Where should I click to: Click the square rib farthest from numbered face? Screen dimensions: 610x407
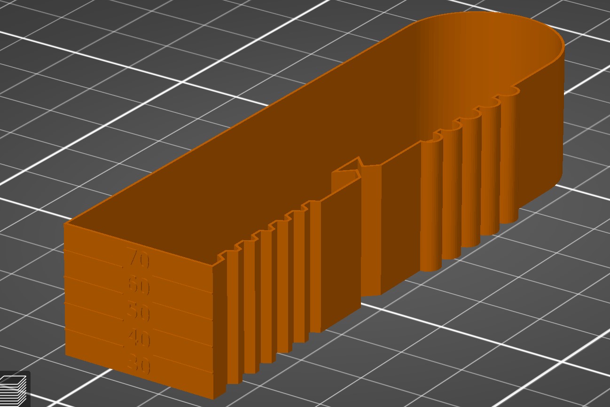(x=315, y=268)
